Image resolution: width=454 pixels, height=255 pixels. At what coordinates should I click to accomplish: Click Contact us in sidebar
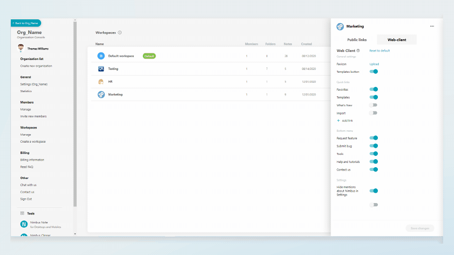click(27, 192)
